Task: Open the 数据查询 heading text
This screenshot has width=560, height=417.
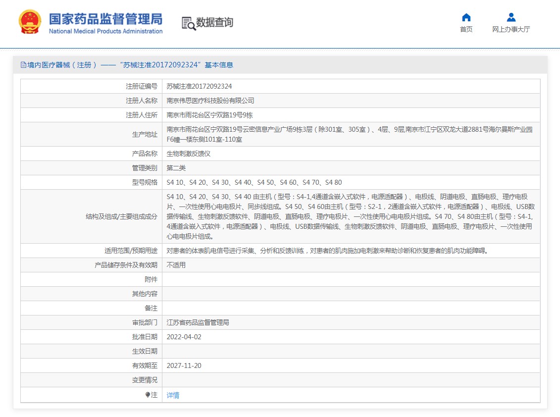Action: pos(214,22)
